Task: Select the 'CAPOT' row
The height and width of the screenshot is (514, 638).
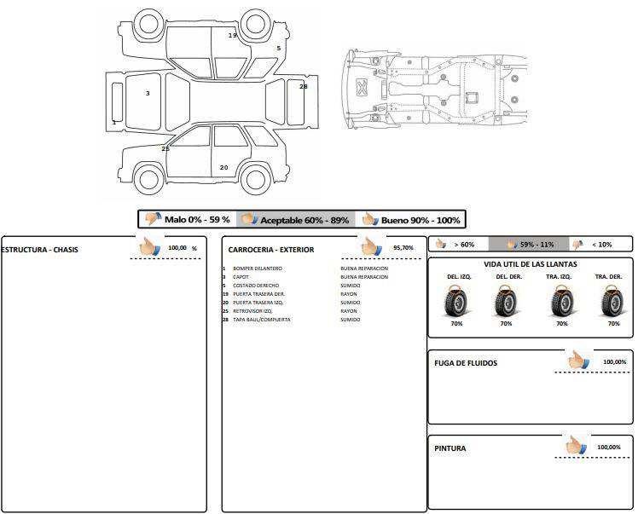Action: (x=305, y=277)
